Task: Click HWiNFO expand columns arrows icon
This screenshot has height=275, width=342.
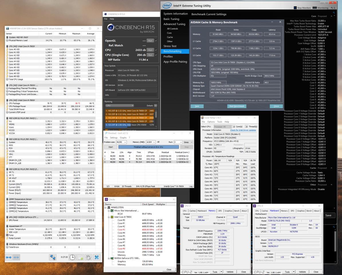Action: coord(9,257)
